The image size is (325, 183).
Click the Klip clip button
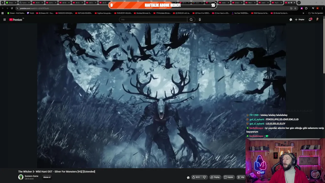pos(241,177)
